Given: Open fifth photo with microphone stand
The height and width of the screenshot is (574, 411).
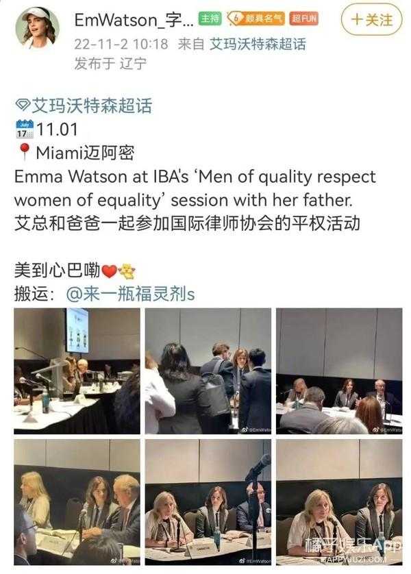Looking at the screenshot, I should point(208,502).
